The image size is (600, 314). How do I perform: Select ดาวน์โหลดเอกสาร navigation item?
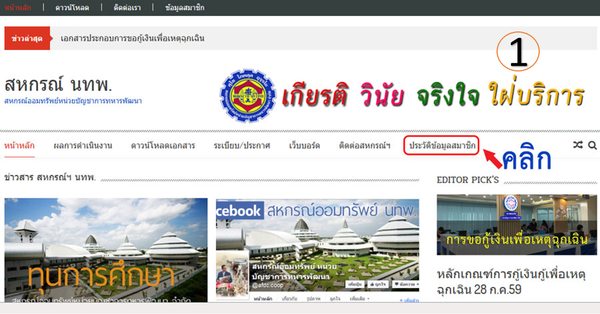pyautogui.click(x=163, y=146)
